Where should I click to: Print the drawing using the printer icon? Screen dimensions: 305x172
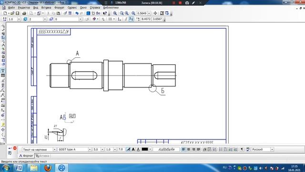pyautogui.click(x=24, y=13)
